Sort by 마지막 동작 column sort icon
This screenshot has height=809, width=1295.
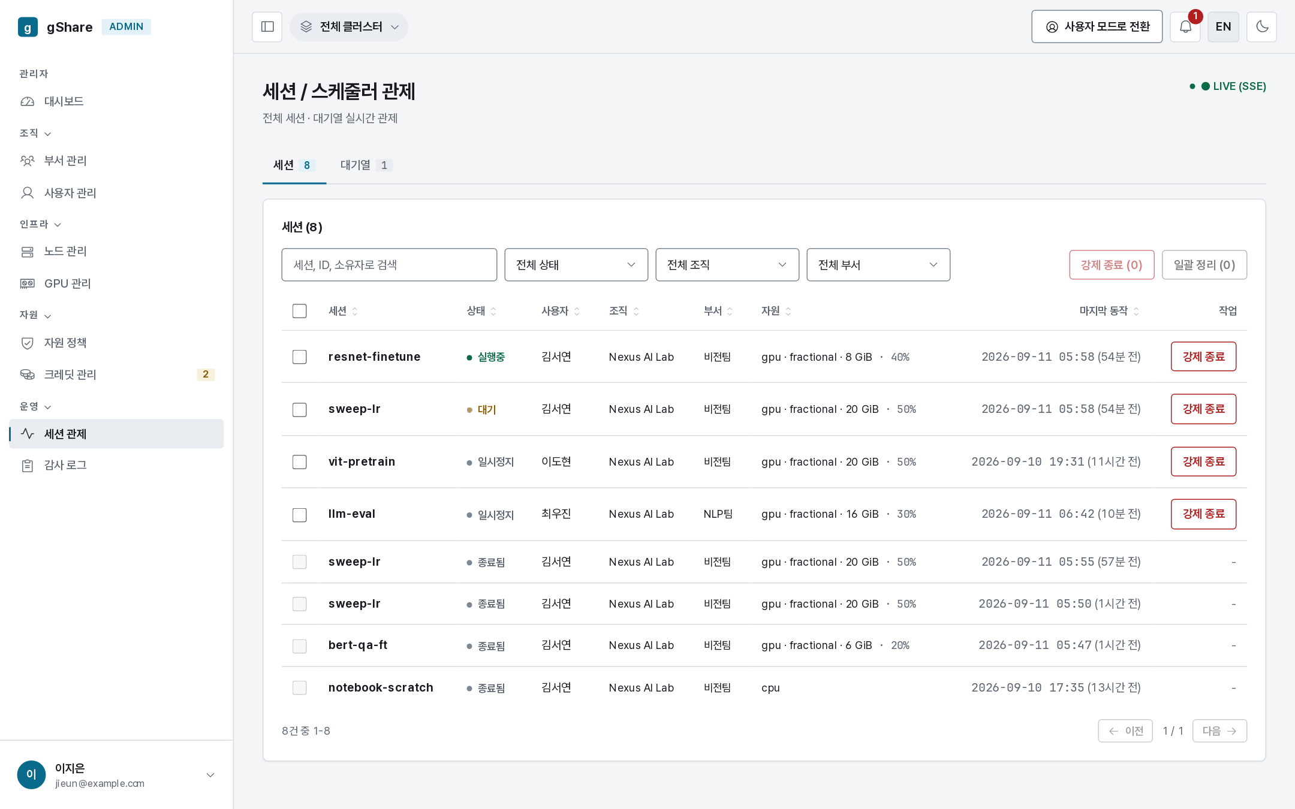click(x=1136, y=311)
